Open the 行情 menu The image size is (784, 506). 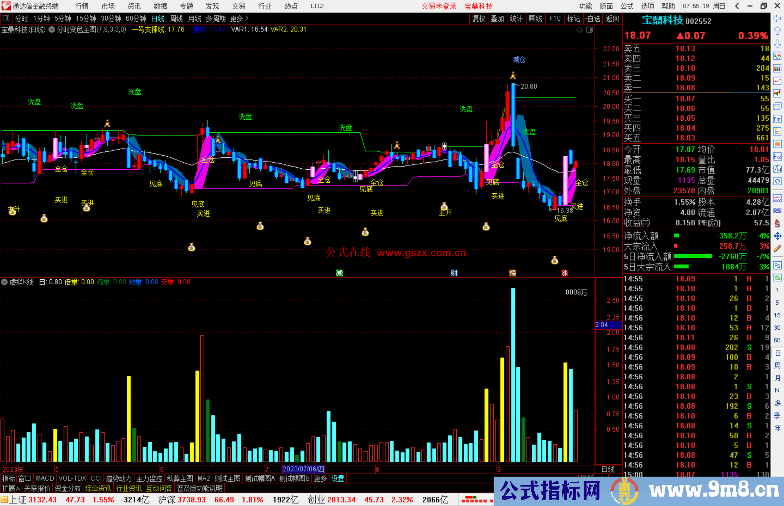click(x=82, y=6)
